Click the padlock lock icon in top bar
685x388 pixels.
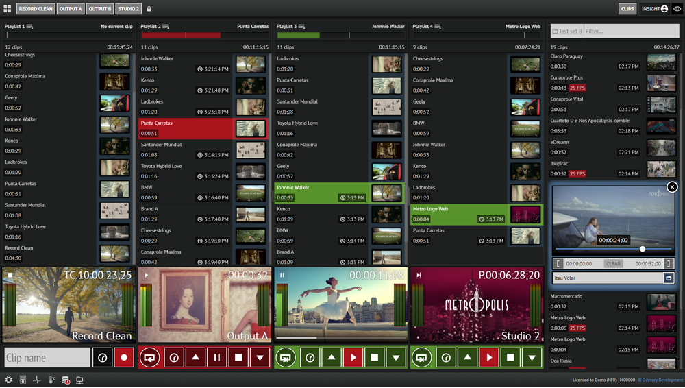[x=149, y=9]
